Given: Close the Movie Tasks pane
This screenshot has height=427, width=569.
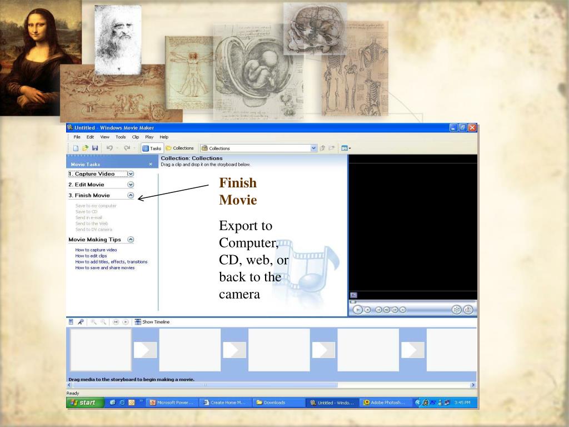Looking at the screenshot, I should [x=151, y=165].
